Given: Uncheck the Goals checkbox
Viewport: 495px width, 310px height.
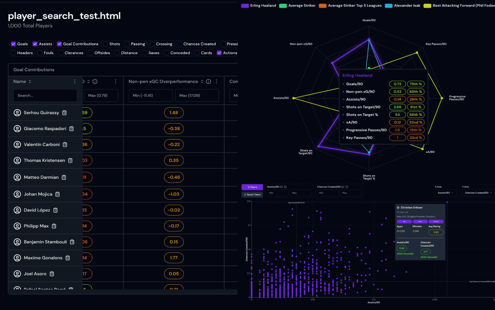Looking at the screenshot, I should pyautogui.click(x=14, y=44).
